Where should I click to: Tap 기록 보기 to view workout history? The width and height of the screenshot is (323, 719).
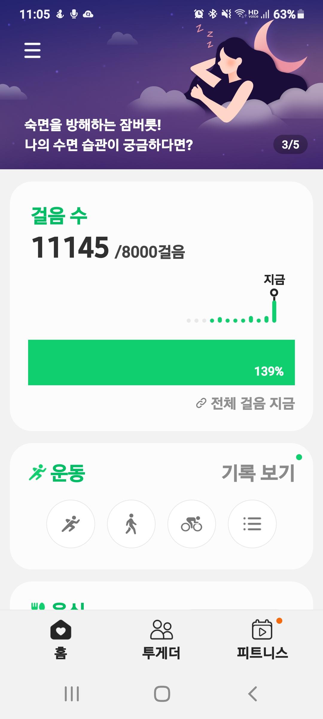(x=258, y=473)
